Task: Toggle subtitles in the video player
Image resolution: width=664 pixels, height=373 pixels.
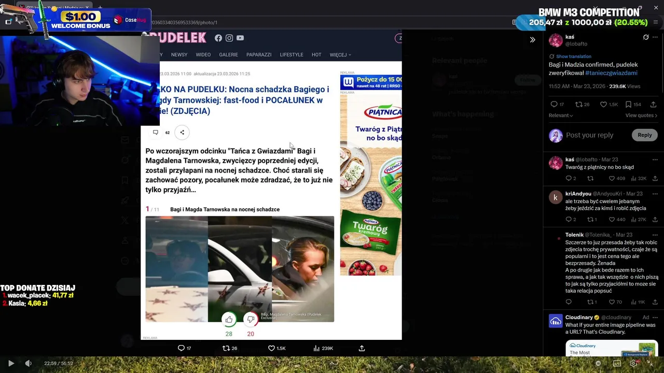Action: [617, 363]
